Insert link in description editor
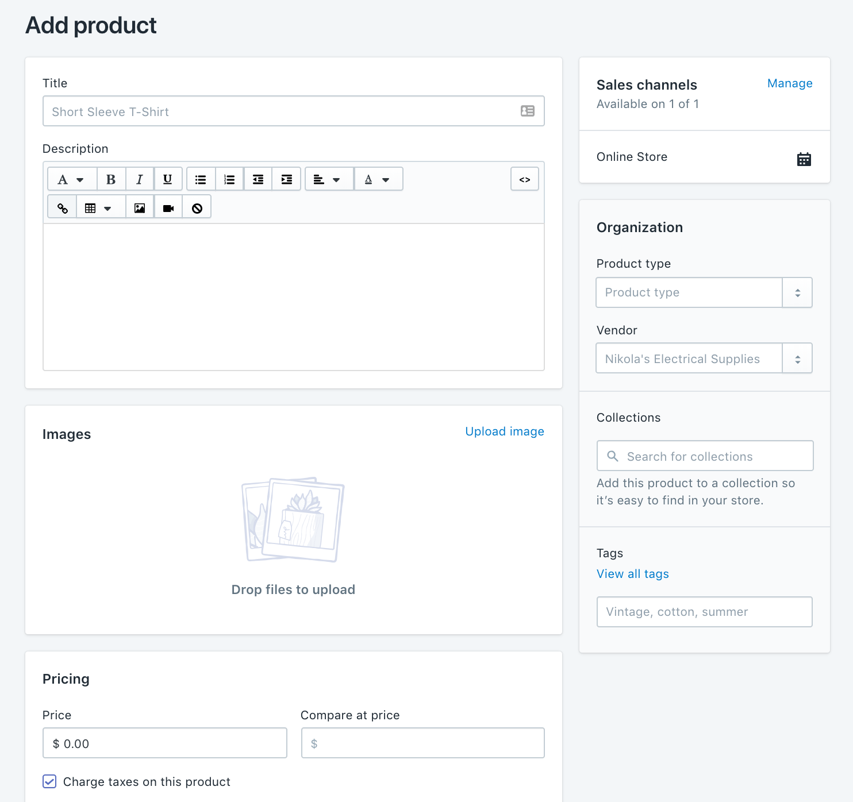 tap(63, 208)
